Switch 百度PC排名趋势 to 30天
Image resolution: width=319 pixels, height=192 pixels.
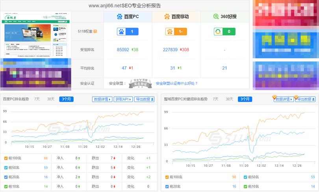(x=51, y=99)
